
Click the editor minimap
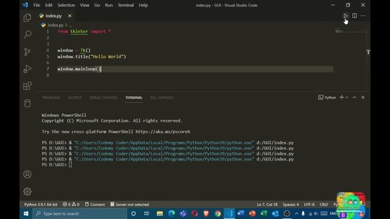click(350, 32)
